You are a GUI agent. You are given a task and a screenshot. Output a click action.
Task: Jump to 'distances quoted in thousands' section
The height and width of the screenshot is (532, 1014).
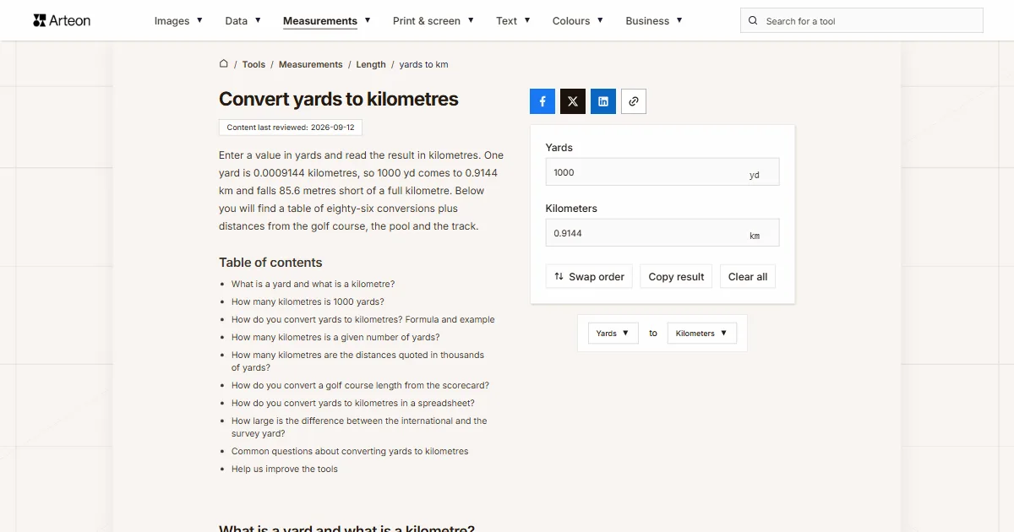pyautogui.click(x=357, y=361)
